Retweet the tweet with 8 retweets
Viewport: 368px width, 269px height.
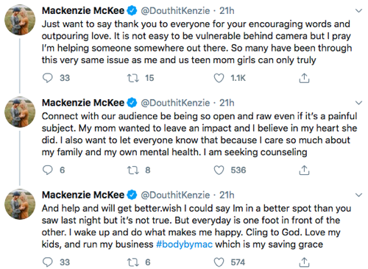click(x=133, y=170)
